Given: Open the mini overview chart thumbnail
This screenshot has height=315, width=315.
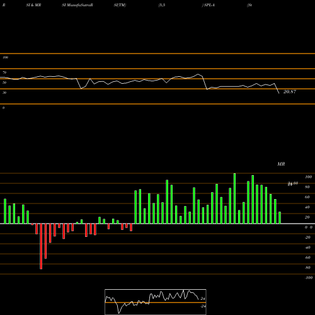Looking at the screenshot, I should point(156,302).
